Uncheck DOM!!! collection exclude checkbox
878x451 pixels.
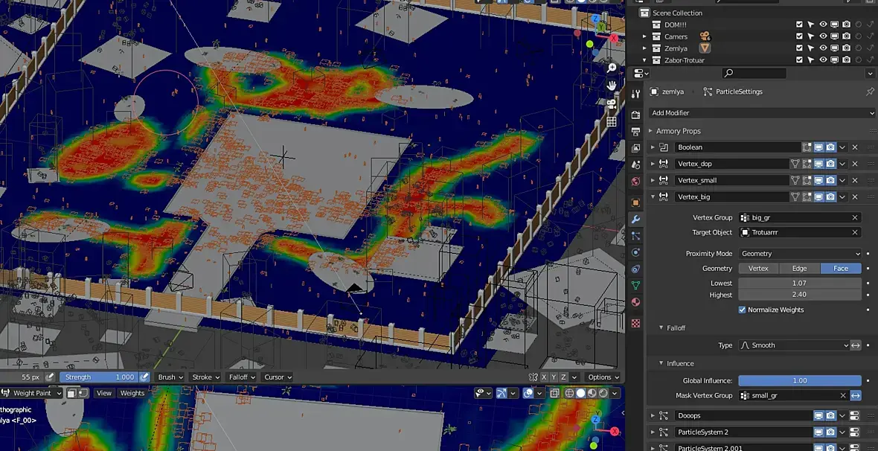click(x=800, y=25)
